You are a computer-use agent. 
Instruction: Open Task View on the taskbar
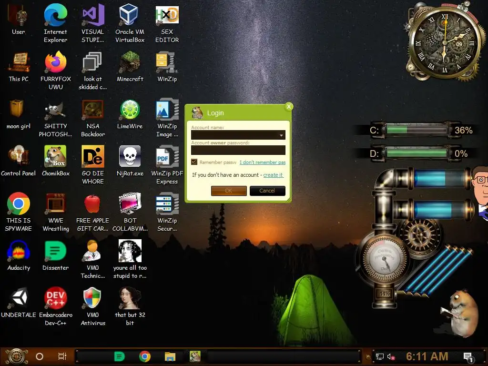coord(62,356)
